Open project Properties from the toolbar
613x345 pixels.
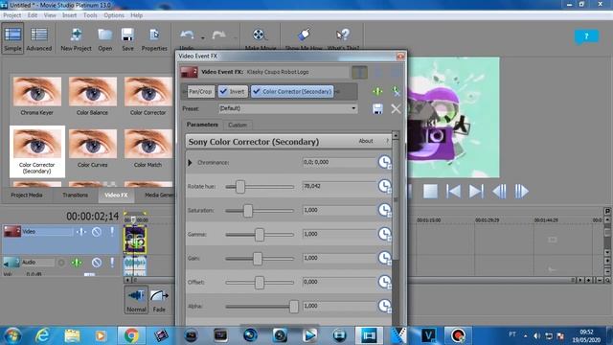pyautogui.click(x=154, y=38)
